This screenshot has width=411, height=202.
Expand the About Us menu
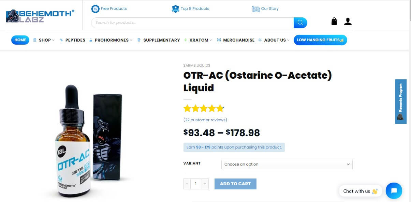(274, 40)
